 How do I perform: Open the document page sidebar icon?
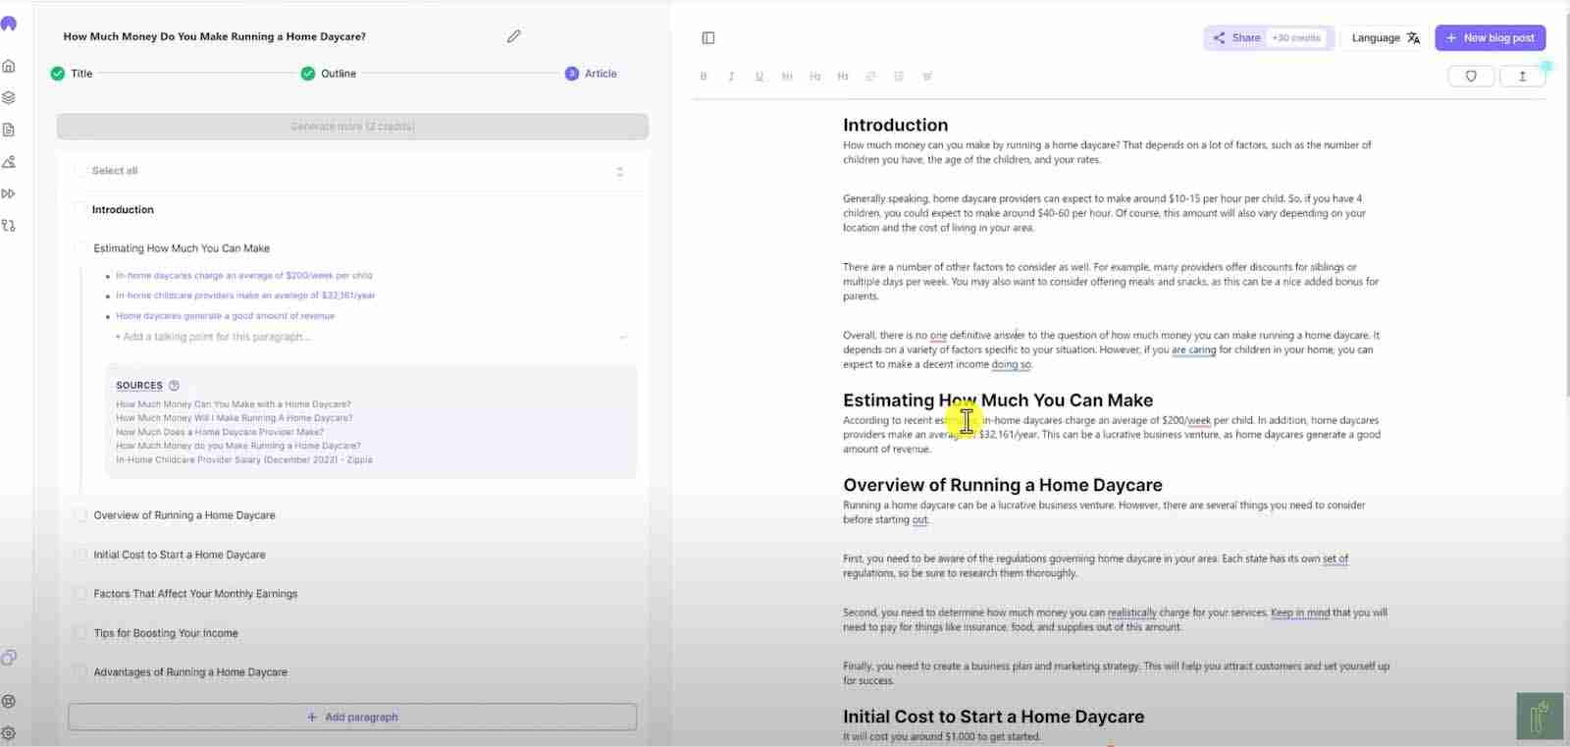[x=9, y=130]
